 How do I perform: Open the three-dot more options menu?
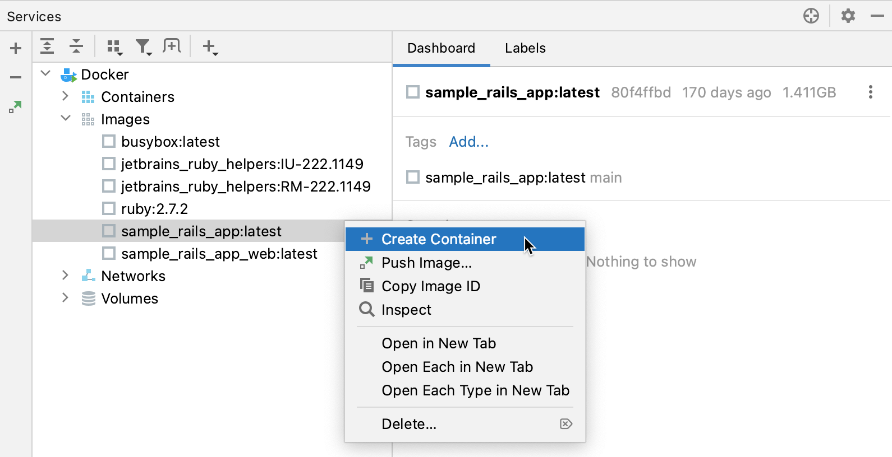(870, 92)
